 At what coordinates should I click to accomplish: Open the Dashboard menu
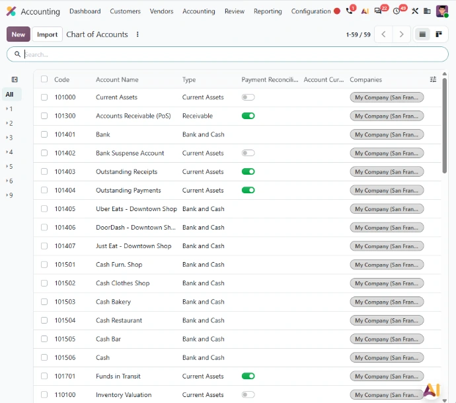(85, 11)
